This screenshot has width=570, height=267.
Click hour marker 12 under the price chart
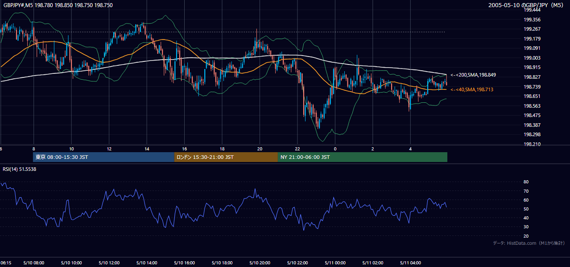click(x=109, y=149)
